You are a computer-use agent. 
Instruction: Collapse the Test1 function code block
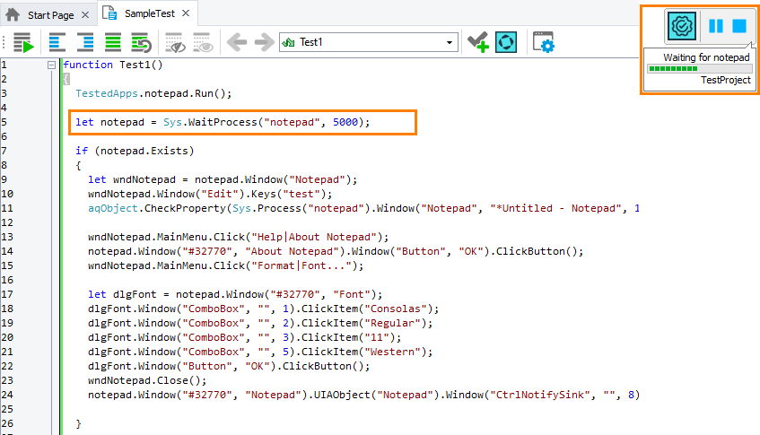(x=51, y=65)
